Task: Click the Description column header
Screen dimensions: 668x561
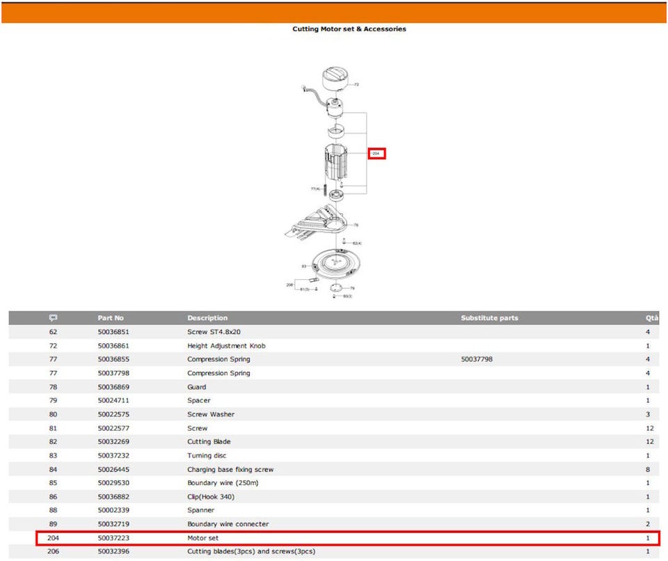Action: [x=207, y=318]
